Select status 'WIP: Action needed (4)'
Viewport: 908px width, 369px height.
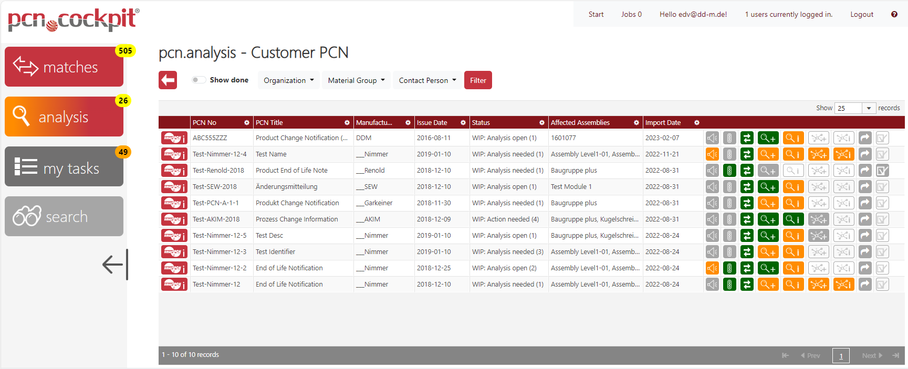505,219
